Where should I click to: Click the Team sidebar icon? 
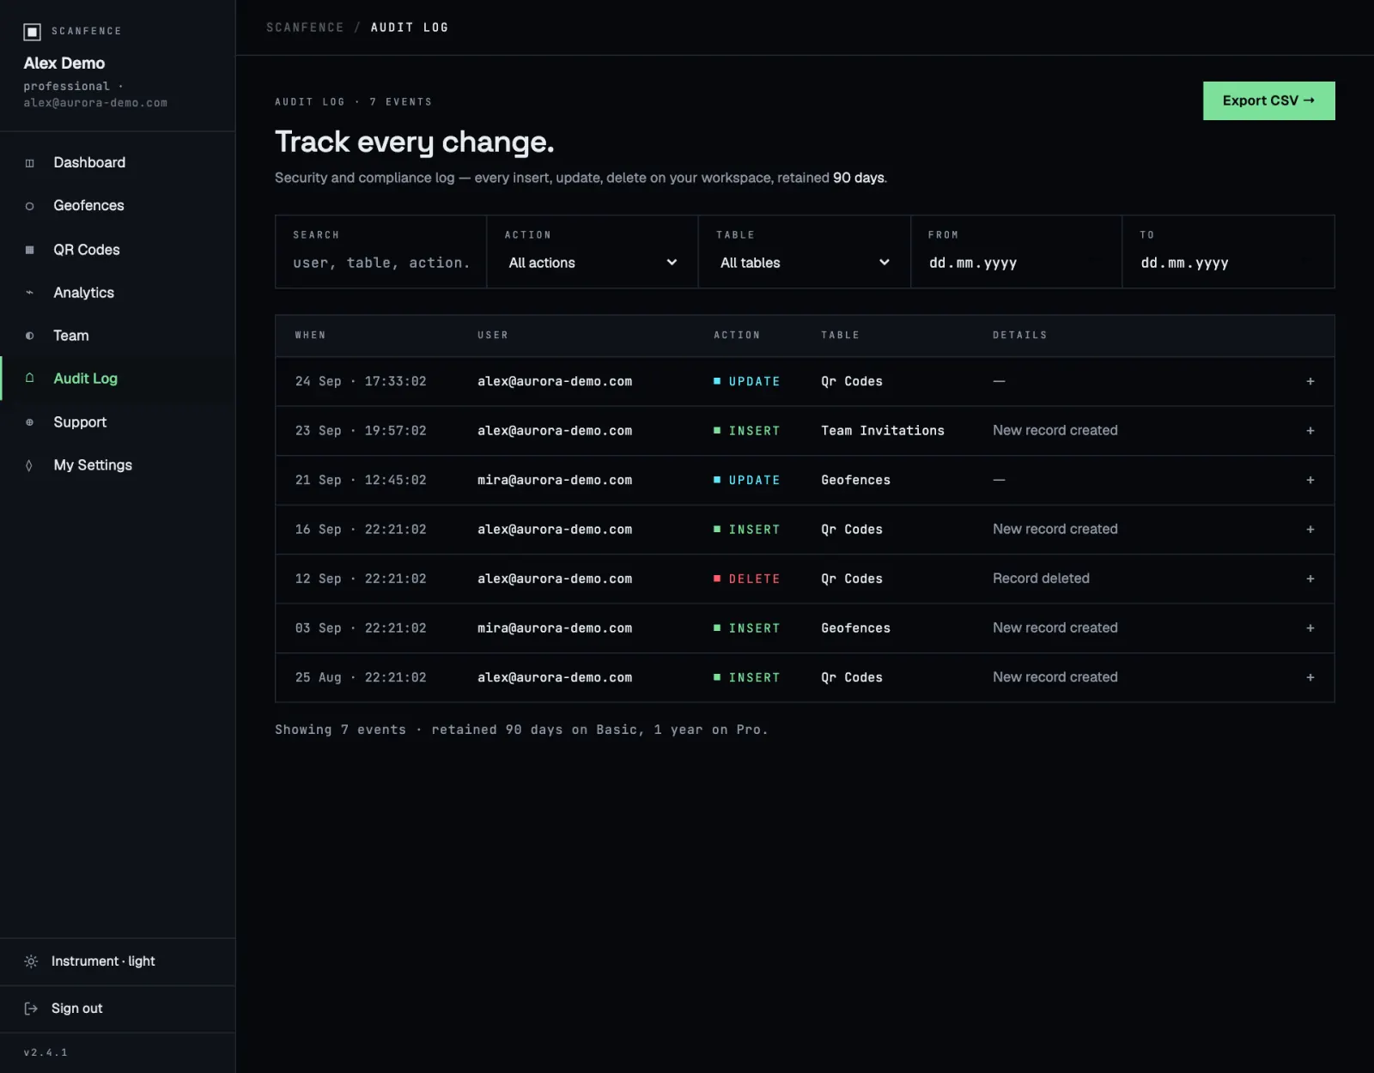click(x=30, y=336)
